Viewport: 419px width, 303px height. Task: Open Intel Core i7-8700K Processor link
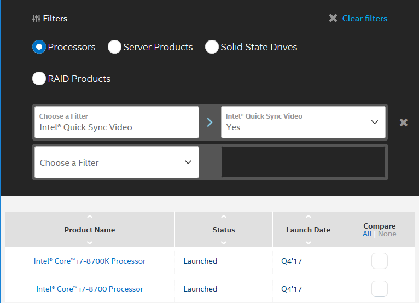90,261
